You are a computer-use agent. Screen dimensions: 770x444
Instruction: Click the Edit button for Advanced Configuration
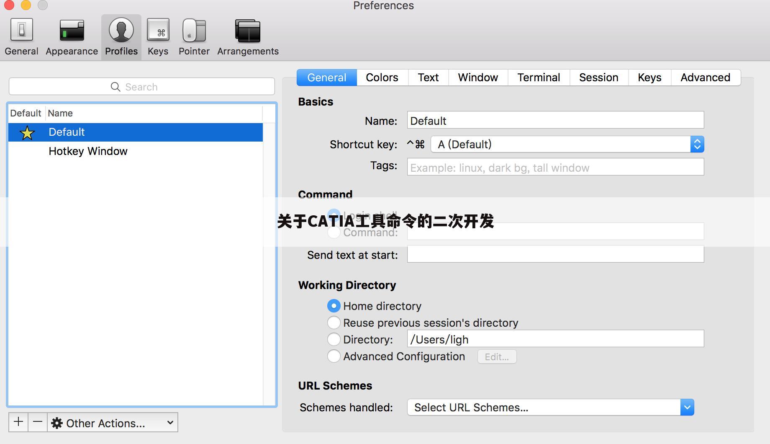[497, 357]
